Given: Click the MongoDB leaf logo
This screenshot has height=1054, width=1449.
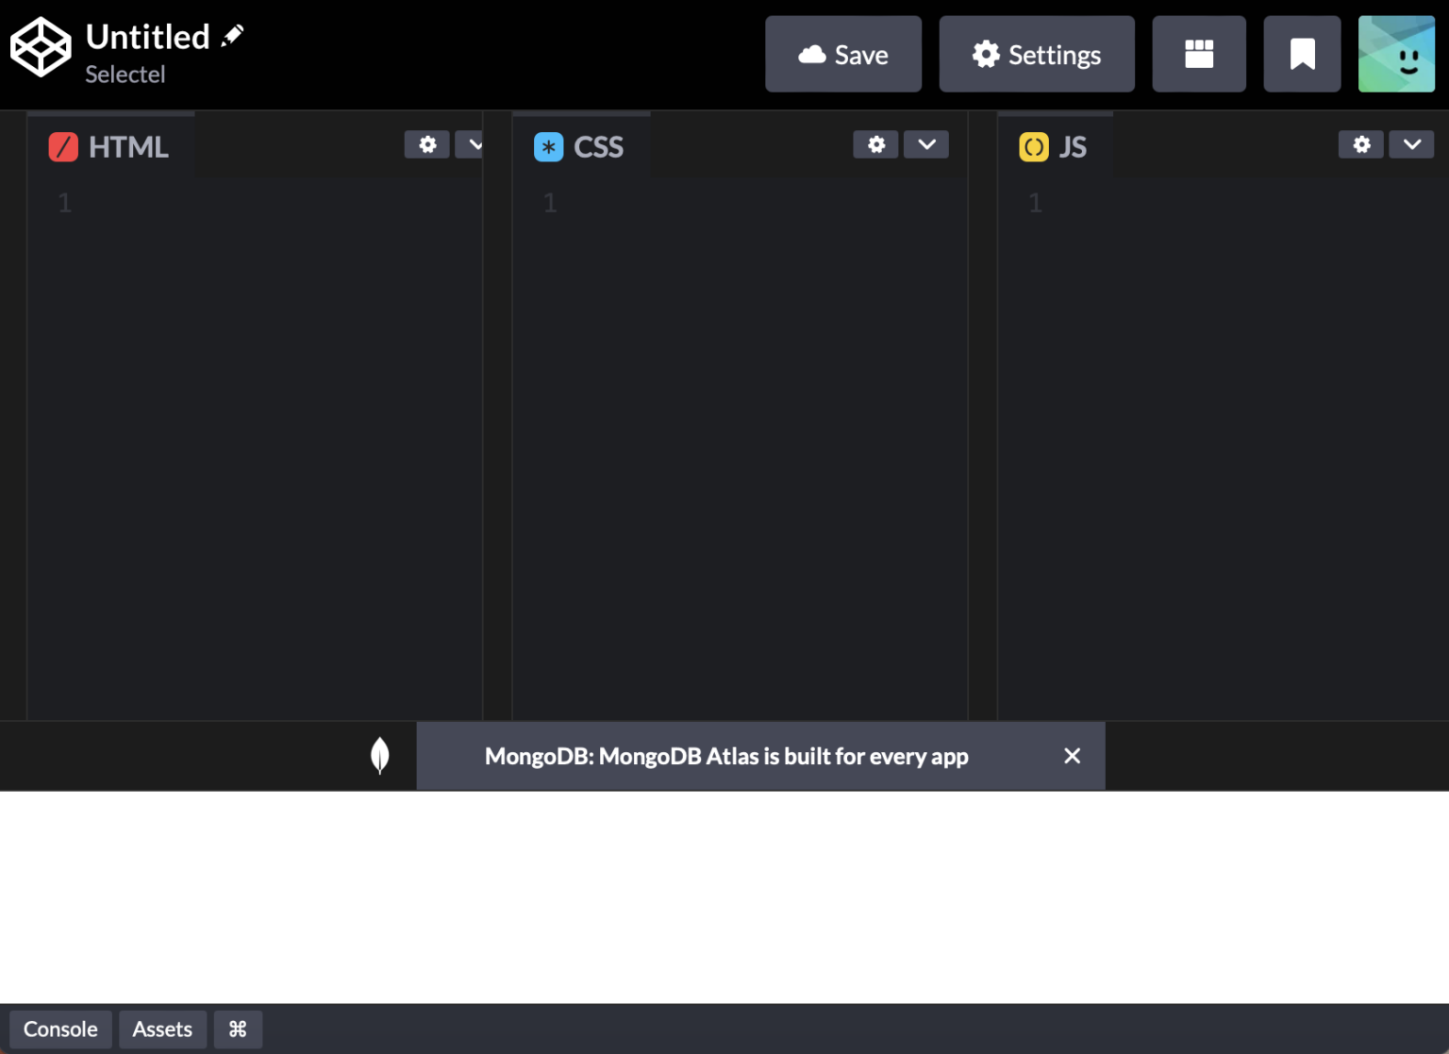Looking at the screenshot, I should 380,755.
